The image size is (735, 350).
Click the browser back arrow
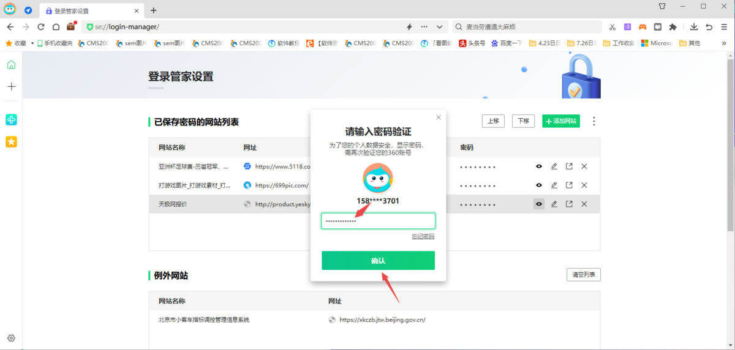coord(10,27)
